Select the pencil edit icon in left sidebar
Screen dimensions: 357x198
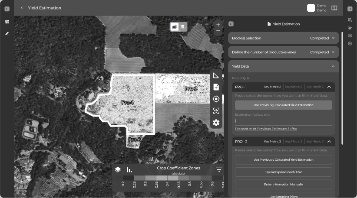point(7,34)
